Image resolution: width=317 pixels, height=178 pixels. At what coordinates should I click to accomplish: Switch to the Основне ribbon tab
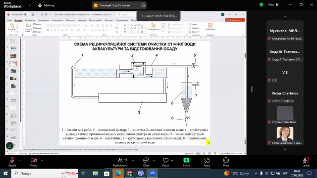pyautogui.click(x=18, y=20)
